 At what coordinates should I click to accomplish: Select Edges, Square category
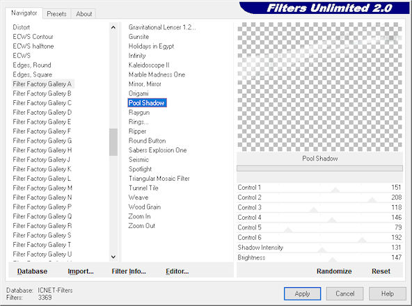coord(32,74)
